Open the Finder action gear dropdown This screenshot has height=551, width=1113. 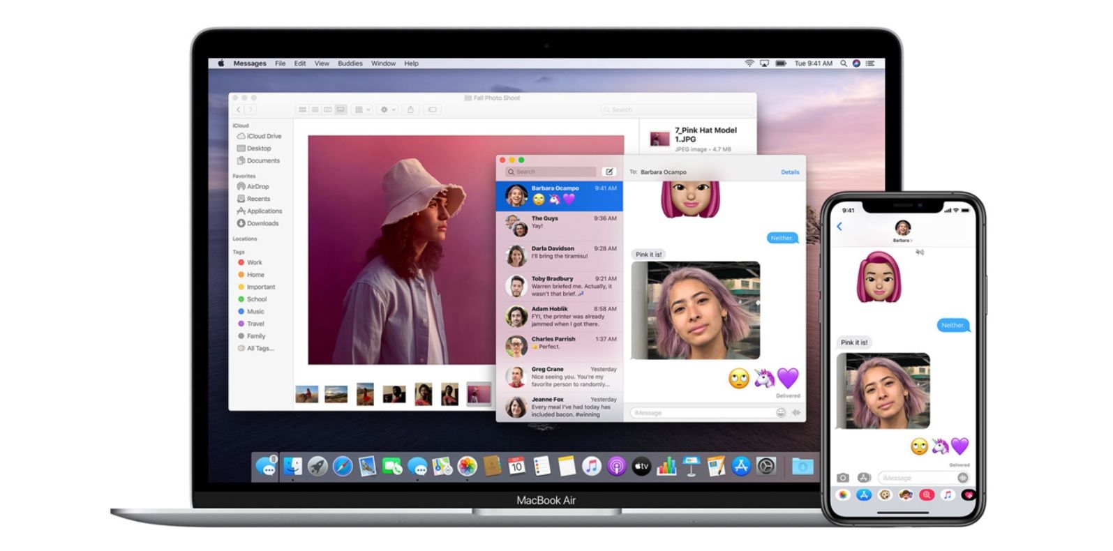(387, 110)
